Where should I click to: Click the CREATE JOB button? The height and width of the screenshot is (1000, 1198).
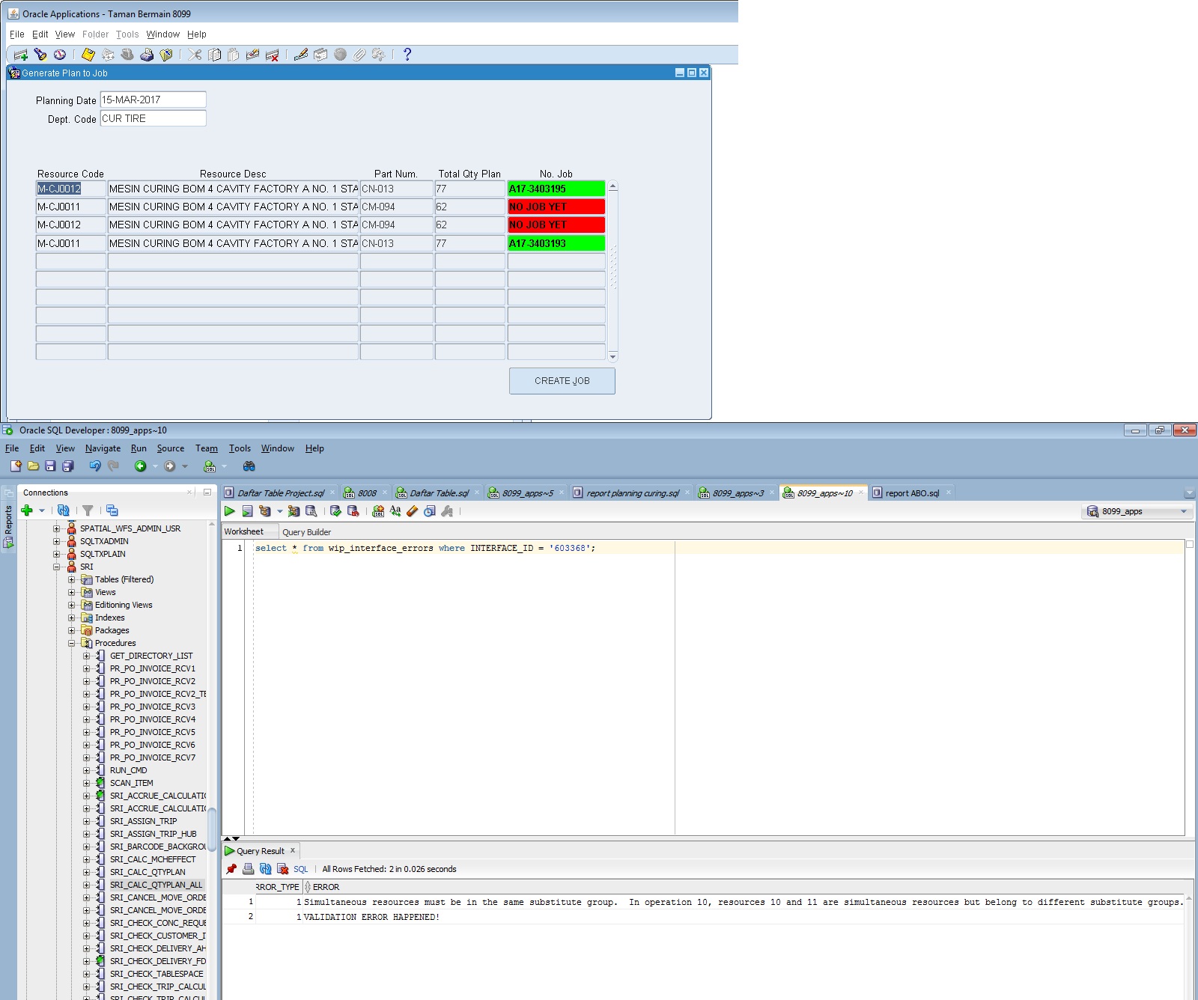pyautogui.click(x=562, y=381)
